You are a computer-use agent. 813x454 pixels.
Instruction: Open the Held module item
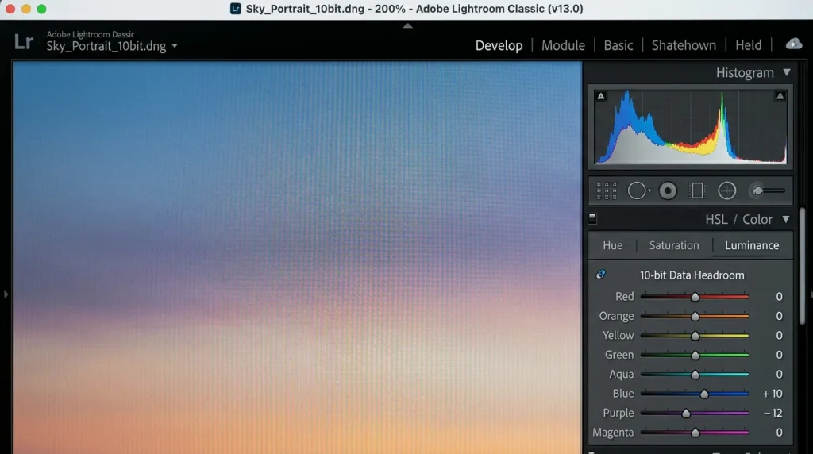tap(748, 45)
